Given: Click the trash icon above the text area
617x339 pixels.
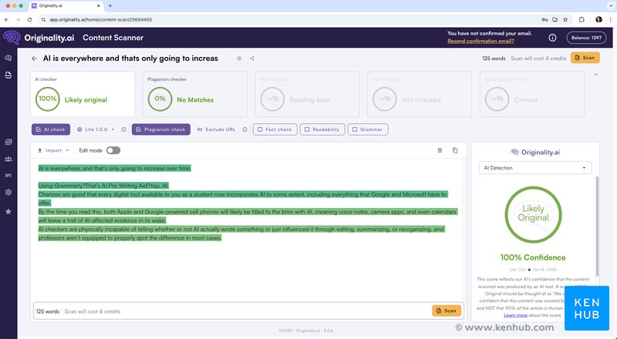Looking at the screenshot, I should click(x=440, y=150).
